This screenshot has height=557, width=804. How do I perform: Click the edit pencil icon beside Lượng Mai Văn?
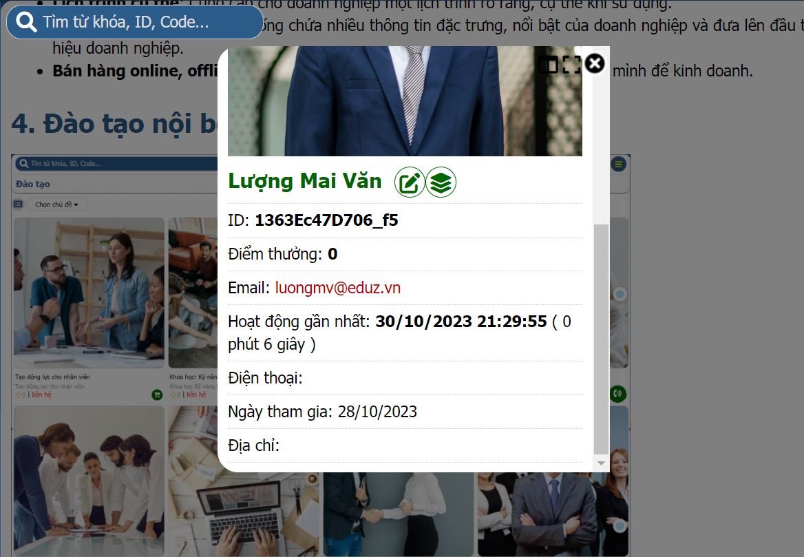[410, 181]
